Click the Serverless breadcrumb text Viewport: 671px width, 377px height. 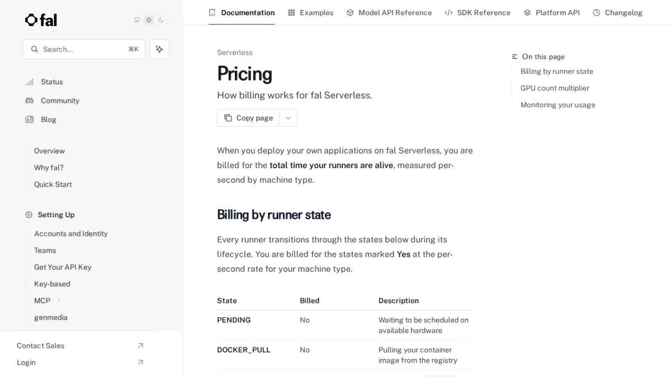pyautogui.click(x=235, y=53)
